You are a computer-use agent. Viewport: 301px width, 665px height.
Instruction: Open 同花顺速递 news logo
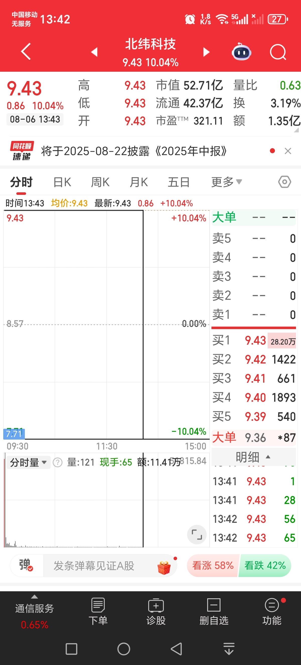click(22, 151)
